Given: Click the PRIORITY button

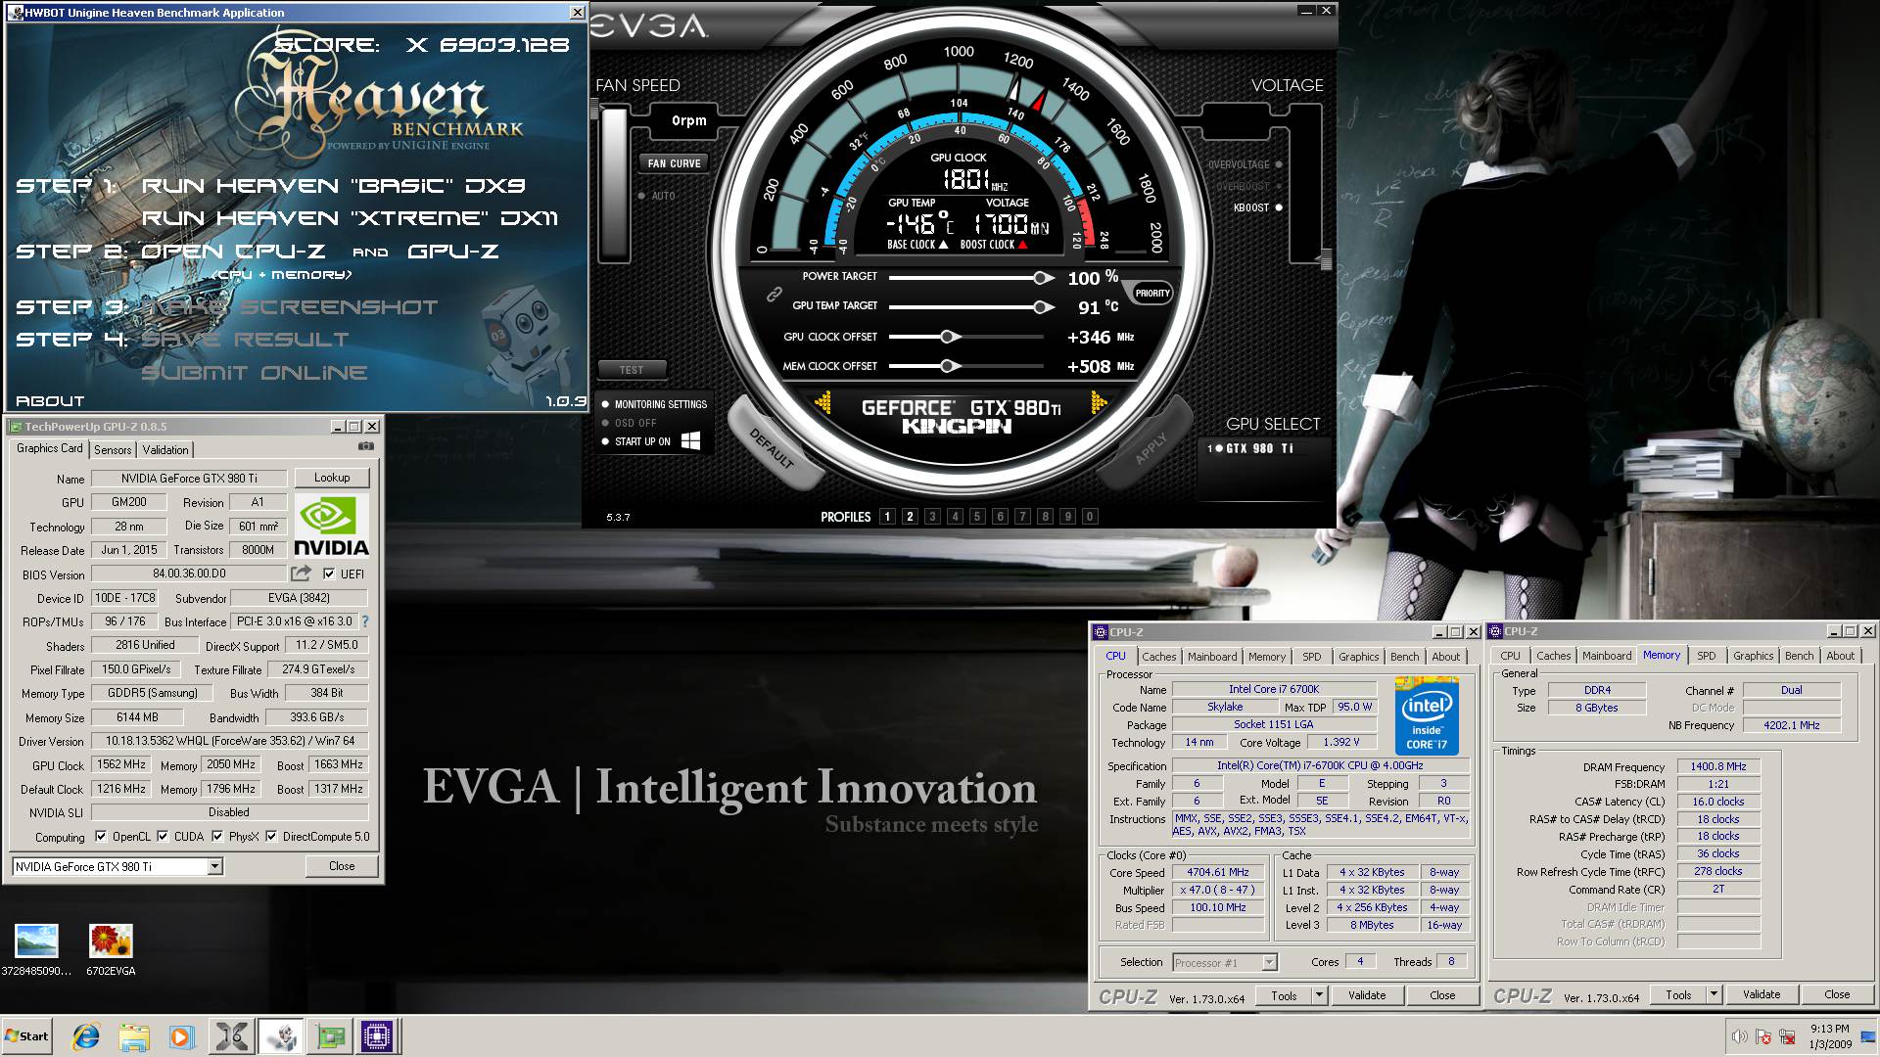Looking at the screenshot, I should tap(1152, 293).
